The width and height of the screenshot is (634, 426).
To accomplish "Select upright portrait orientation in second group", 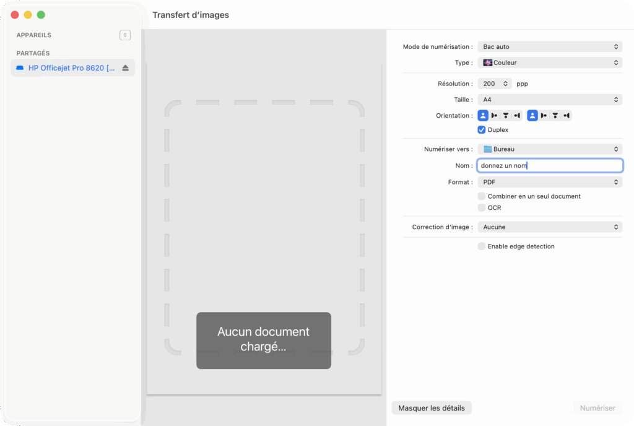I will point(532,116).
